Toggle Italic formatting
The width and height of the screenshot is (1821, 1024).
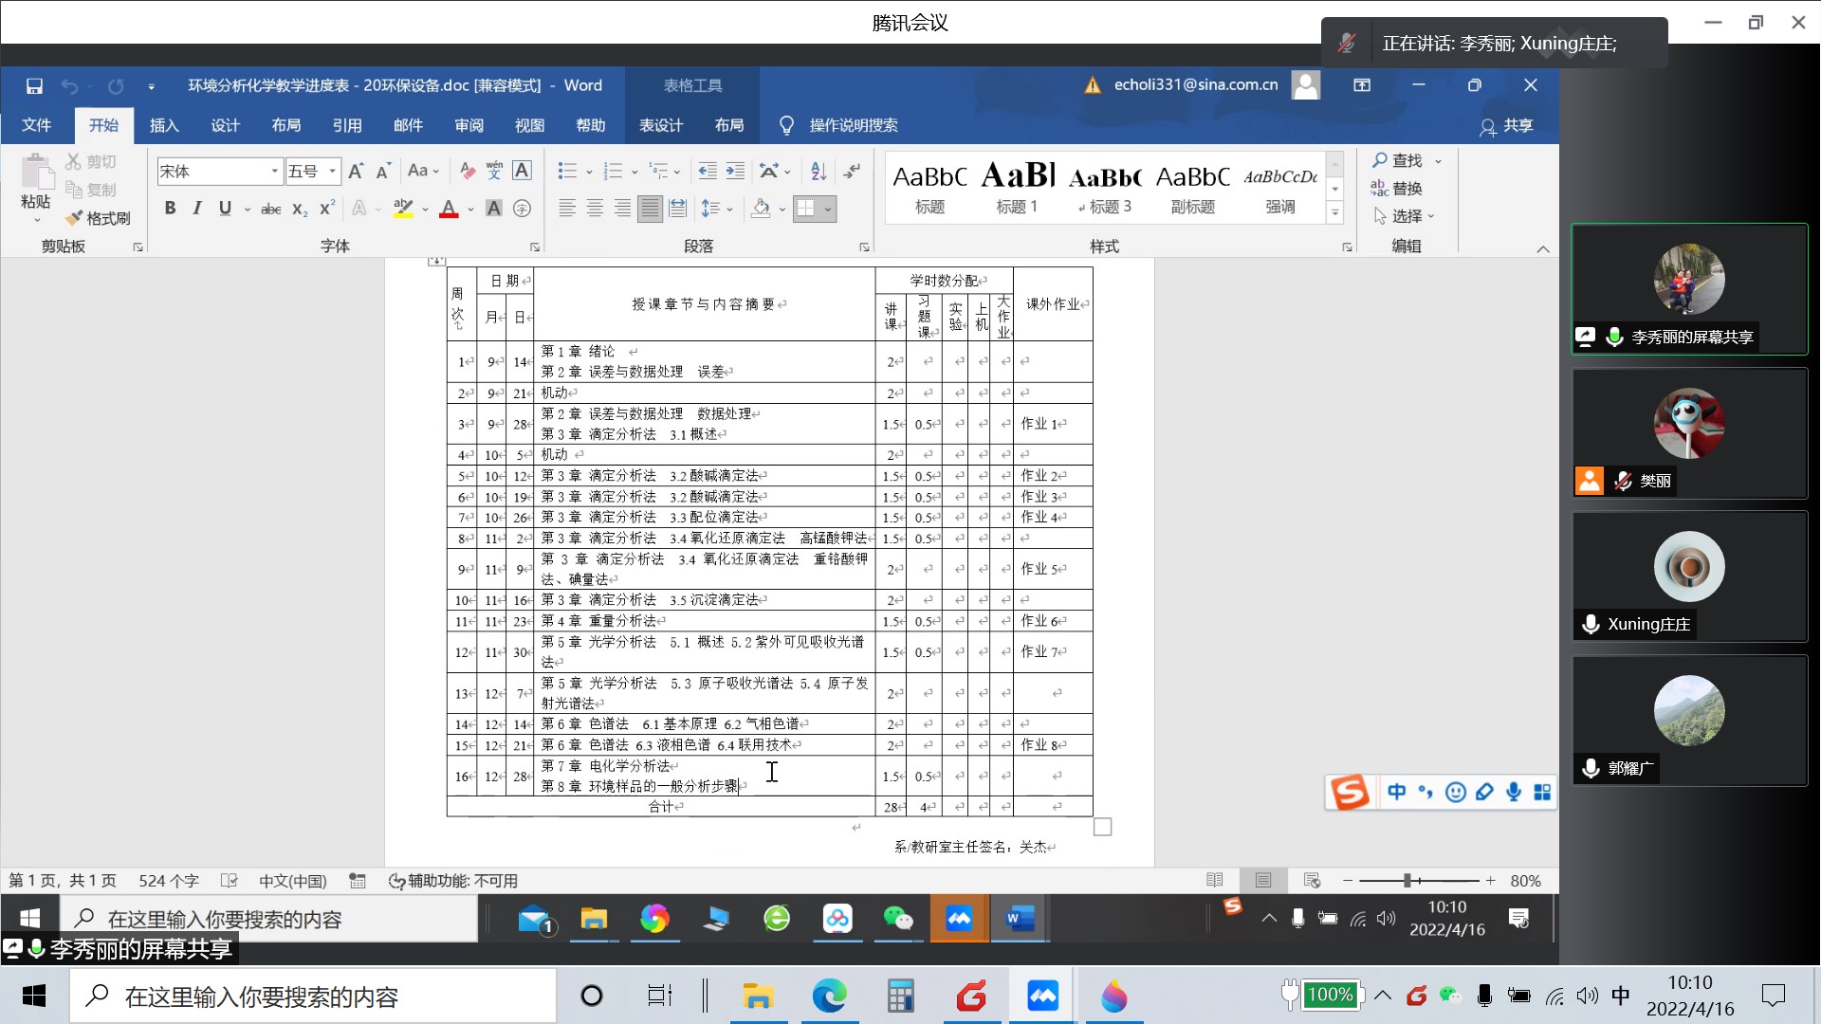(197, 209)
